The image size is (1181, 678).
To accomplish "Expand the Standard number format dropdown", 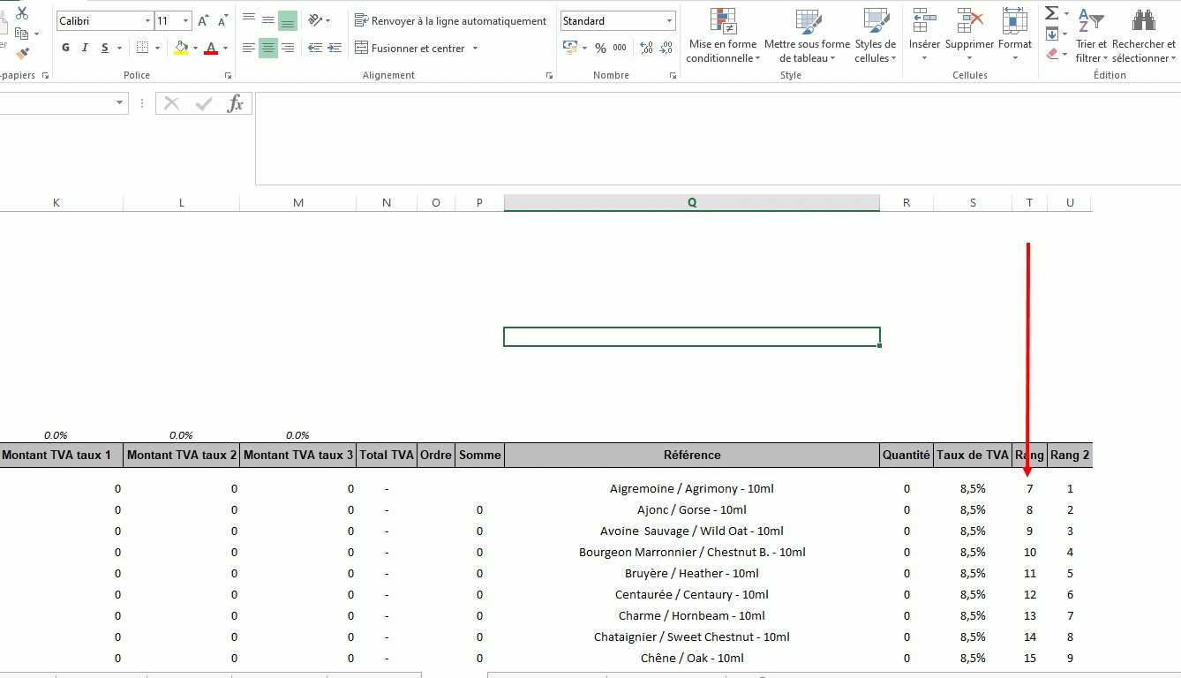I will (669, 21).
